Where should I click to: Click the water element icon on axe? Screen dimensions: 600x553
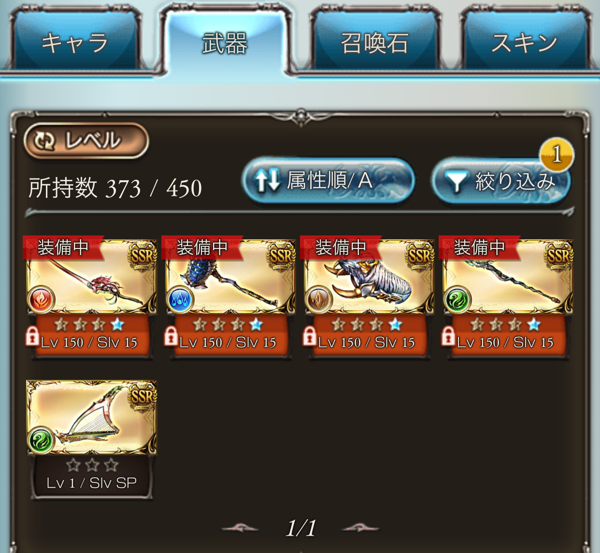180,299
